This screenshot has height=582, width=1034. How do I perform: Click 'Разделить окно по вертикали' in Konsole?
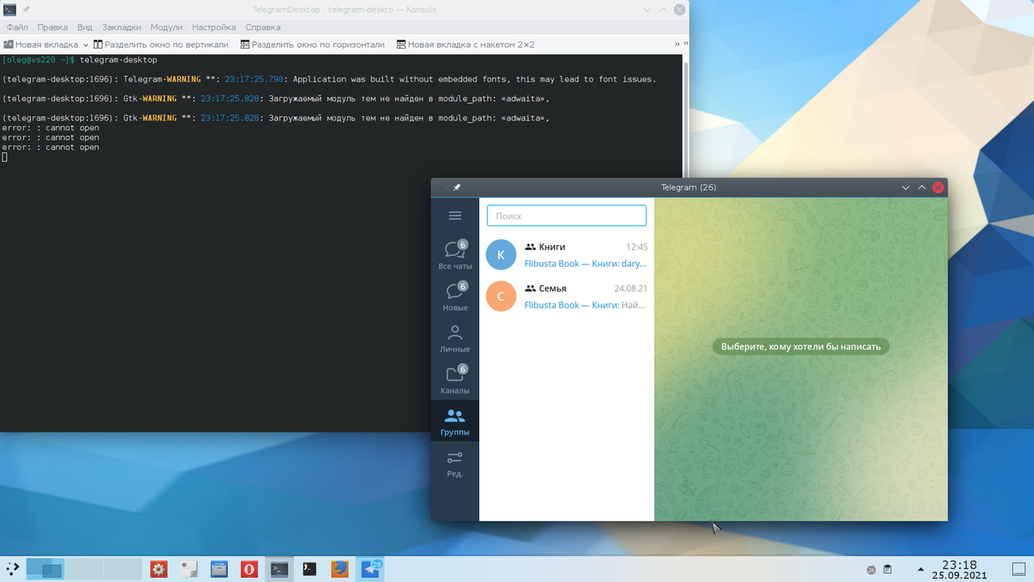(161, 44)
